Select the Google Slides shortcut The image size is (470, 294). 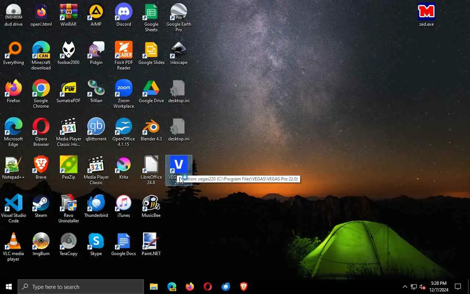point(151,53)
